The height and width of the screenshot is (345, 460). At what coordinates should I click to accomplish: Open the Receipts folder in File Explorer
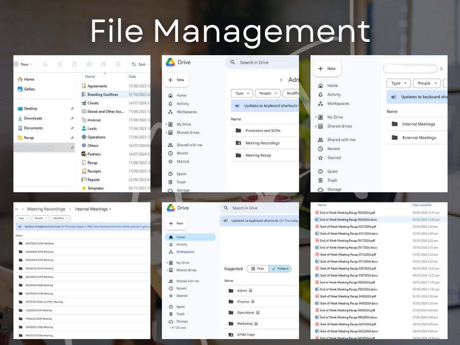point(91,171)
